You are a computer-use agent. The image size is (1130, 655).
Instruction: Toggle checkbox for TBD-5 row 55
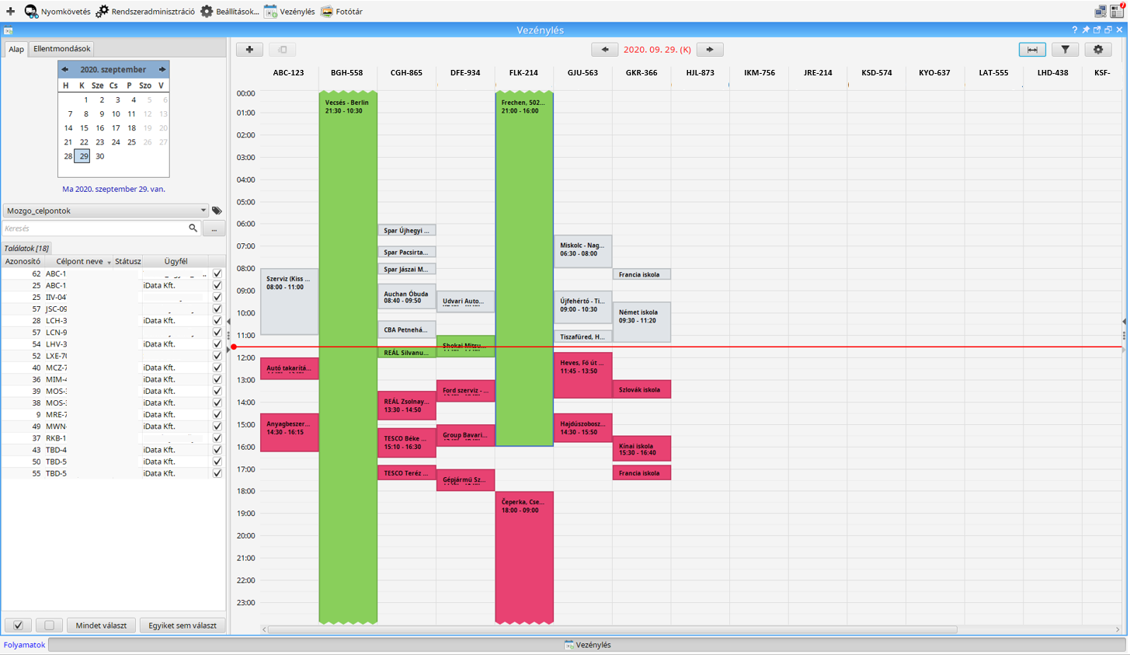[217, 473]
